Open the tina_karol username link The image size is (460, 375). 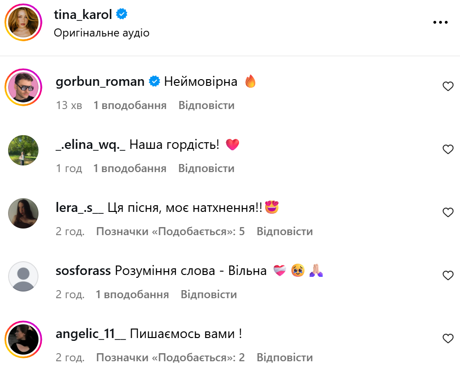click(x=83, y=15)
